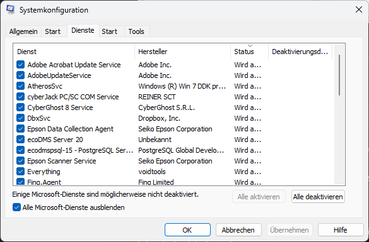Click the PostgreSQL Global Develo… cell
Screen dimensions: 369x242
[x=181, y=150]
